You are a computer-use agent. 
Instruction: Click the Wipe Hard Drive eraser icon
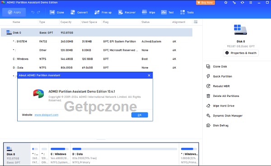[x=208, y=106]
